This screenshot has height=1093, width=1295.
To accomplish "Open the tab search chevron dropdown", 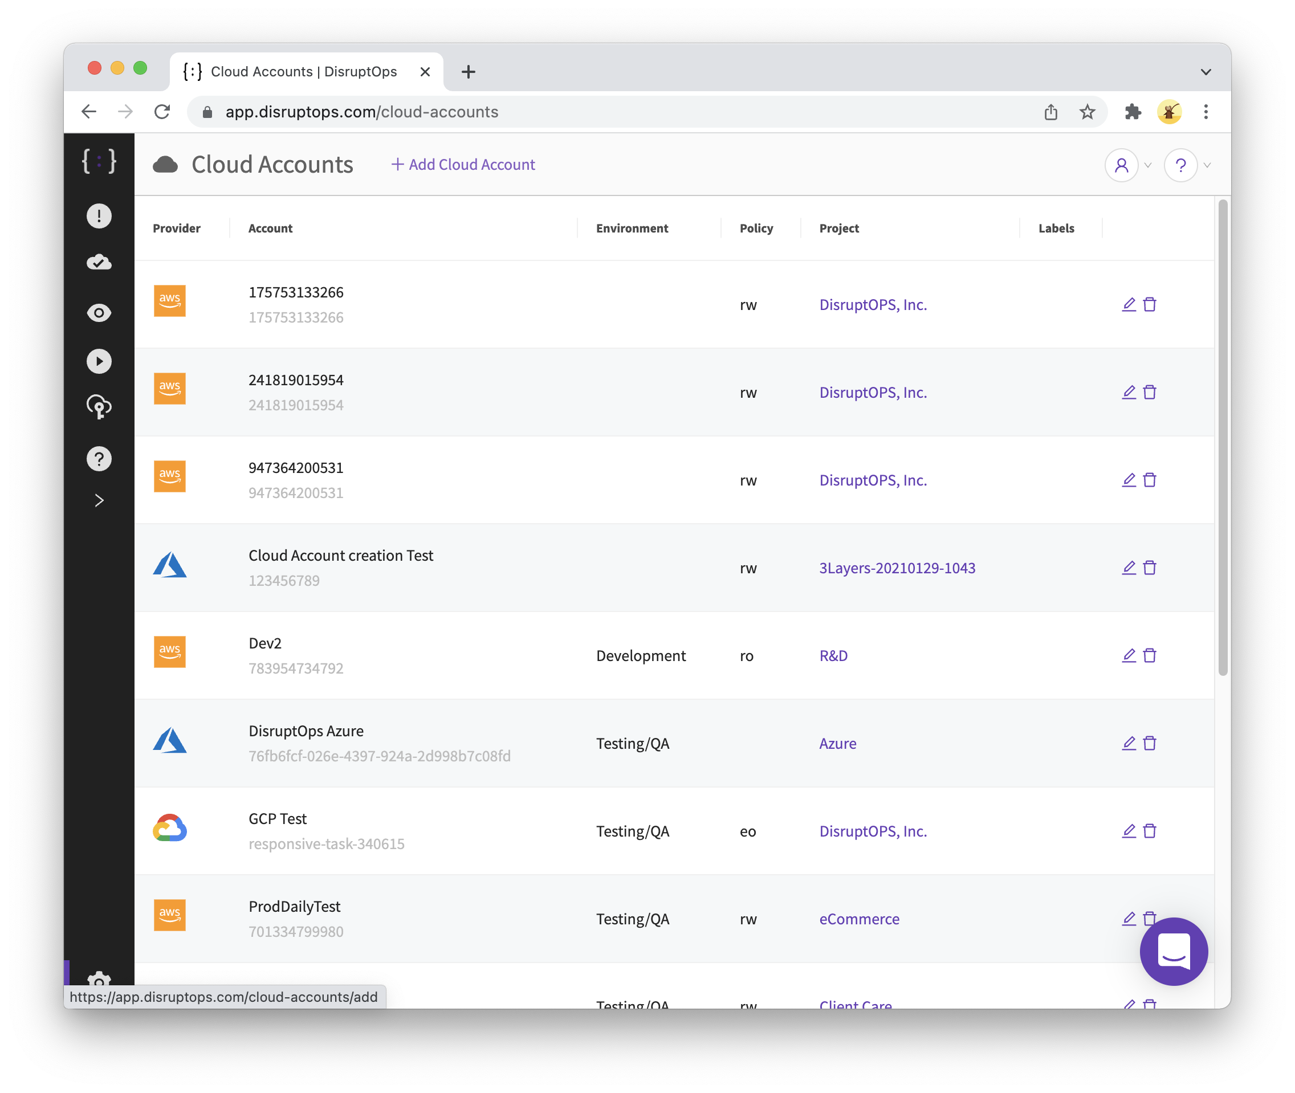I will [1206, 72].
